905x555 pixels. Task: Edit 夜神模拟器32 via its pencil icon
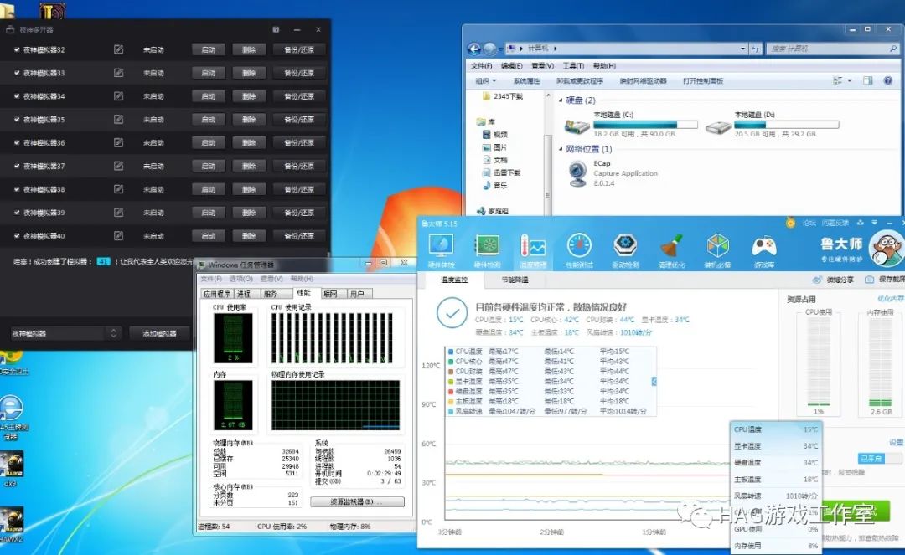(x=118, y=49)
